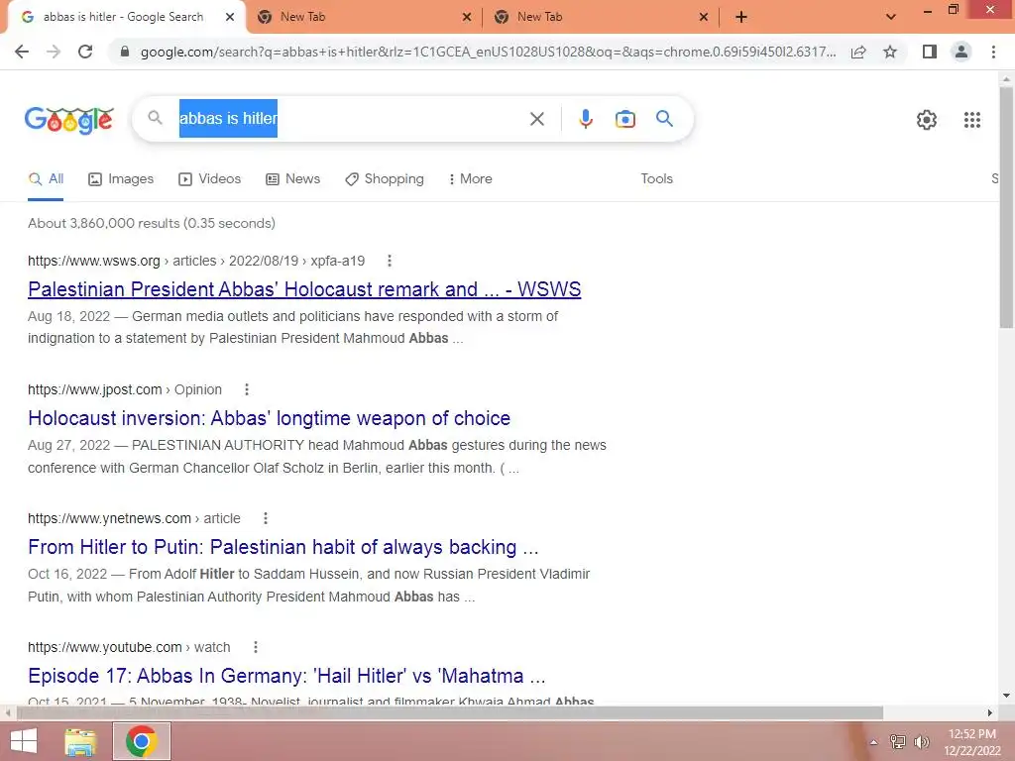1015x761 pixels.
Task: Close the 'abbas is hitler' tab
Action: [x=230, y=18]
